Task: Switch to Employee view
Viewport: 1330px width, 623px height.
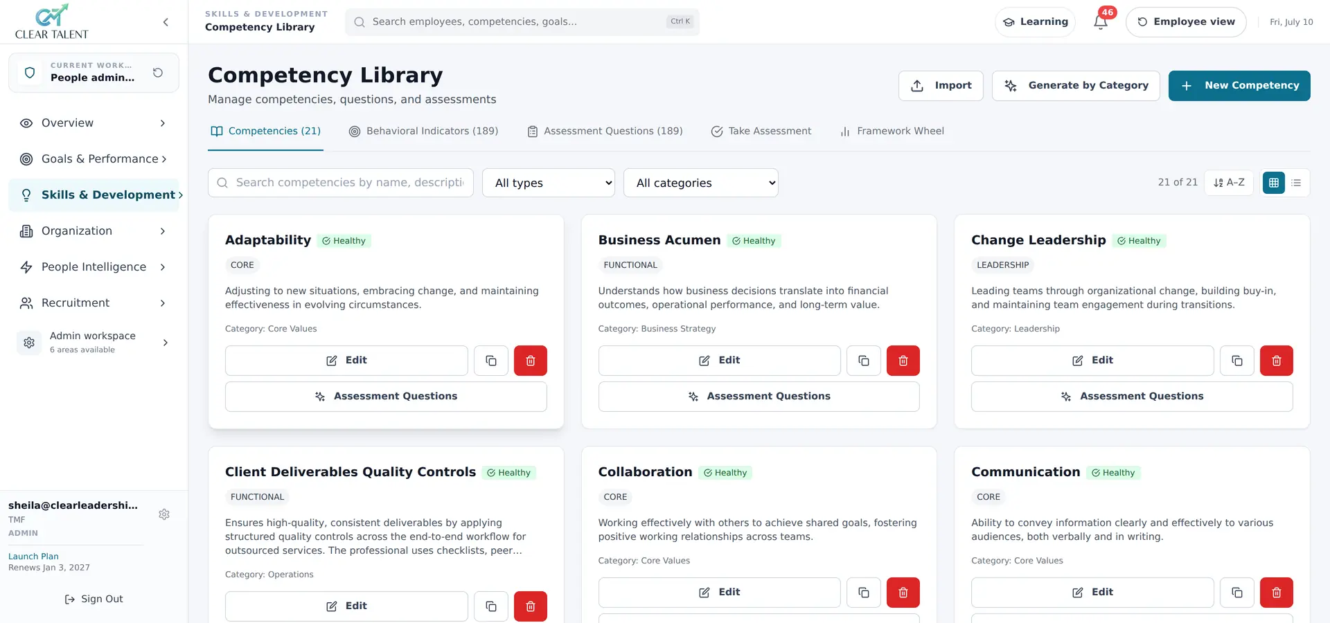Action: tap(1186, 22)
